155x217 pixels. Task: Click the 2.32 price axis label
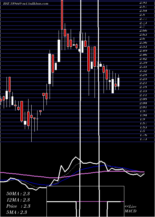[143, 71]
